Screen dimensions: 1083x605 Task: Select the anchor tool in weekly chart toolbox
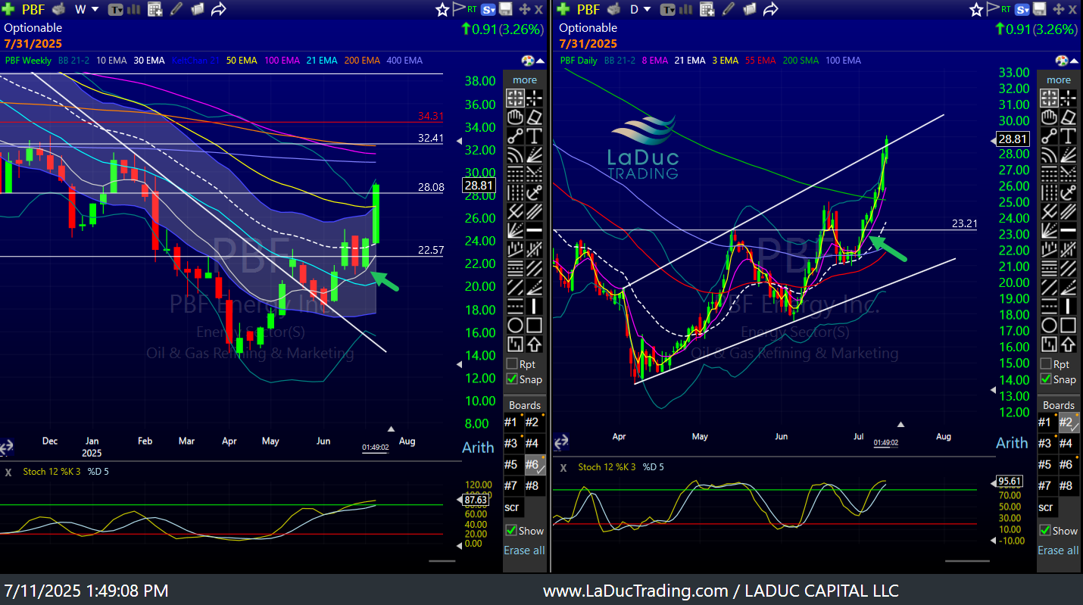tap(535, 193)
